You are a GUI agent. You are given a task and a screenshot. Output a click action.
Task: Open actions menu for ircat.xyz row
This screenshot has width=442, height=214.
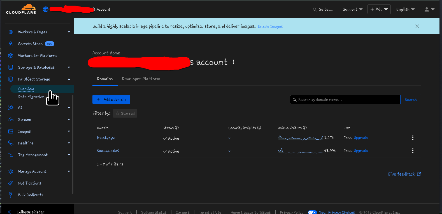tap(413, 138)
